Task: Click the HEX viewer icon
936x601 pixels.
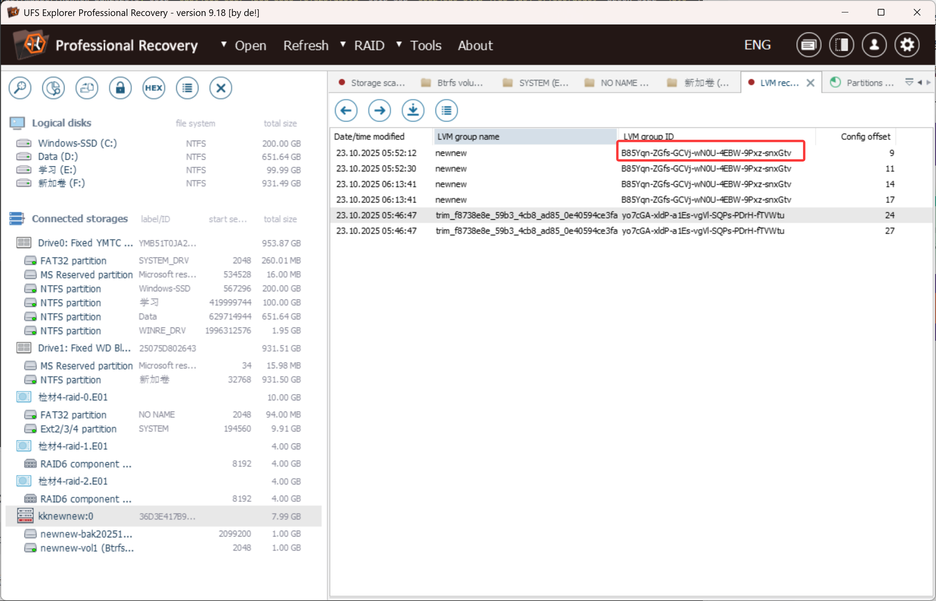Action: tap(153, 88)
